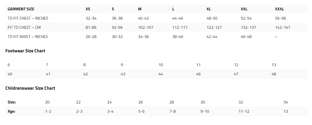Screen dimensions: 312x125
Task: Select the 112-117 chest CM value
Action: click(x=180, y=27)
